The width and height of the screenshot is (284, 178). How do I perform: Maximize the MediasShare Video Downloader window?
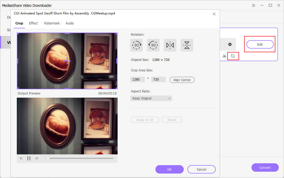tap(270, 6)
